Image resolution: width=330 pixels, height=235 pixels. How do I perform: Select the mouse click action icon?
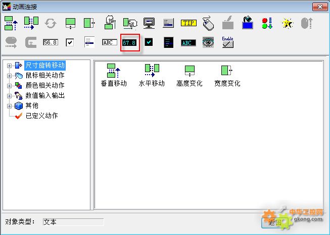coord(208,23)
